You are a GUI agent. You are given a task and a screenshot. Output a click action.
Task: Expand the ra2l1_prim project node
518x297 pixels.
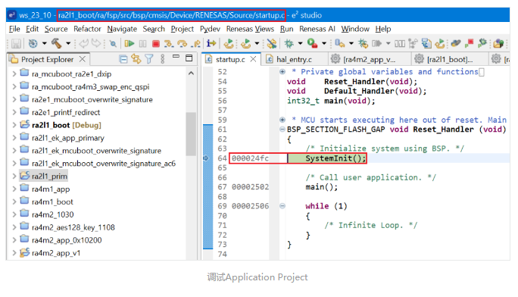pyautogui.click(x=14, y=176)
